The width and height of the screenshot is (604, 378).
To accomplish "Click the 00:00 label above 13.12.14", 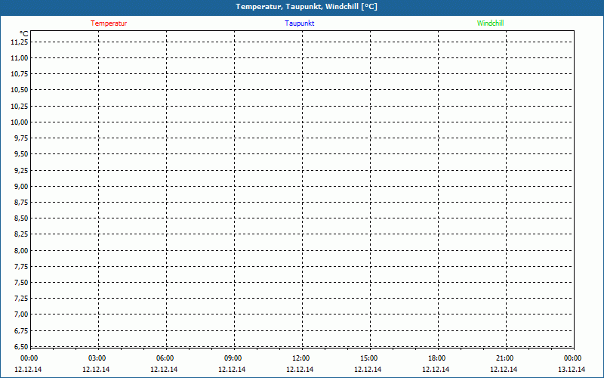I will (573, 358).
